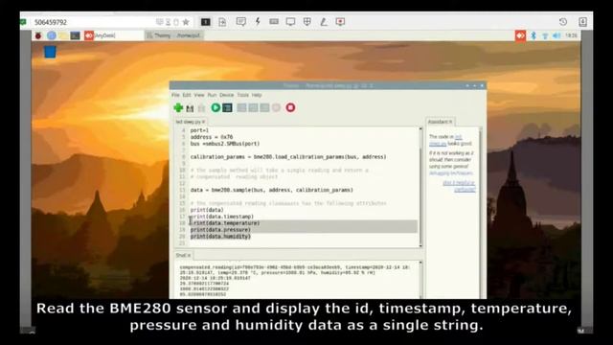Image resolution: width=613 pixels, height=345 pixels.
Task: Open the terminal icon in Pi taskbar
Action: tap(75, 35)
